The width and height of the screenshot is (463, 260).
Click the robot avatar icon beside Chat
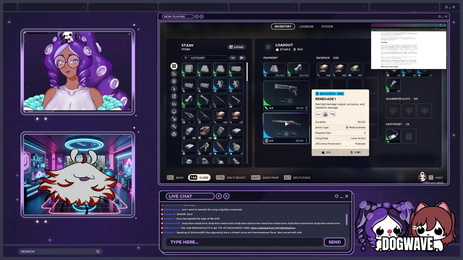coord(422,177)
